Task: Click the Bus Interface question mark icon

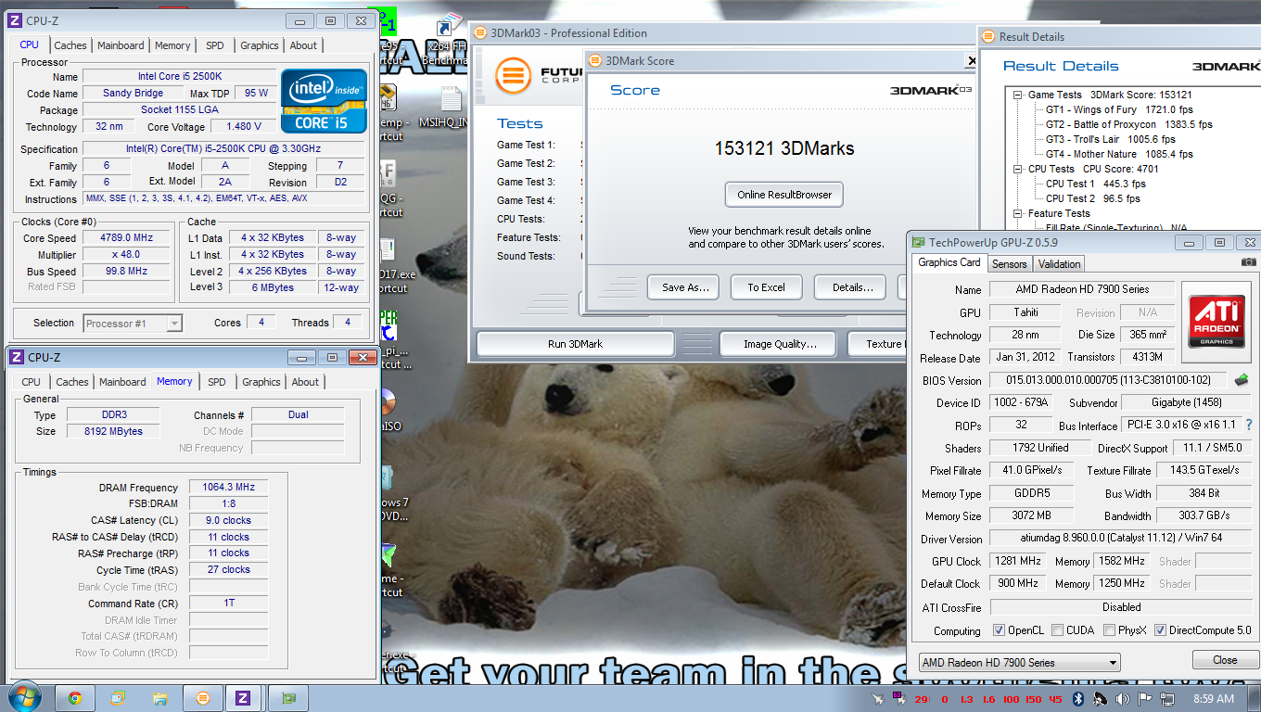Action: pyautogui.click(x=1249, y=425)
